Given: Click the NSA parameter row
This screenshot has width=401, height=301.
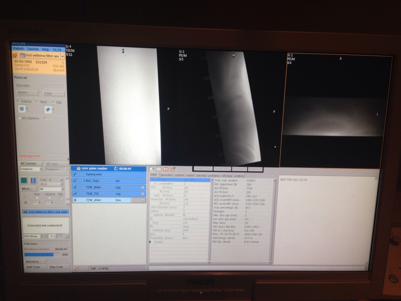Looking at the screenshot, I should 179,234.
